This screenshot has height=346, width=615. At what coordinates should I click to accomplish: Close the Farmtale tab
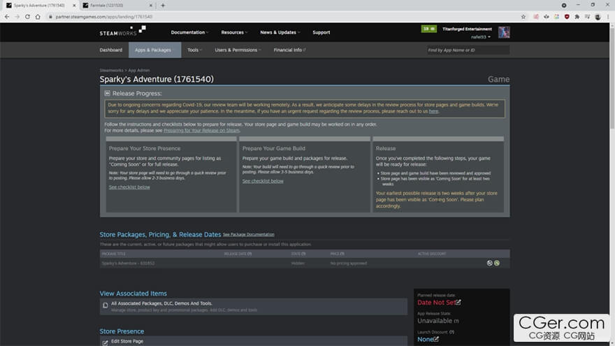(151, 6)
